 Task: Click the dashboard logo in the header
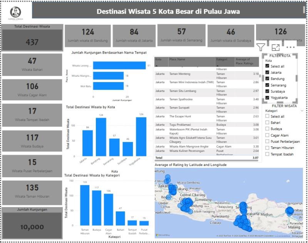(x=15, y=12)
